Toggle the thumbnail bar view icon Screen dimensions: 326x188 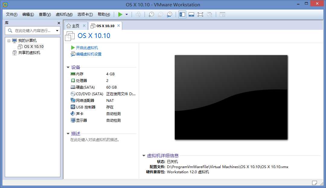point(191,14)
